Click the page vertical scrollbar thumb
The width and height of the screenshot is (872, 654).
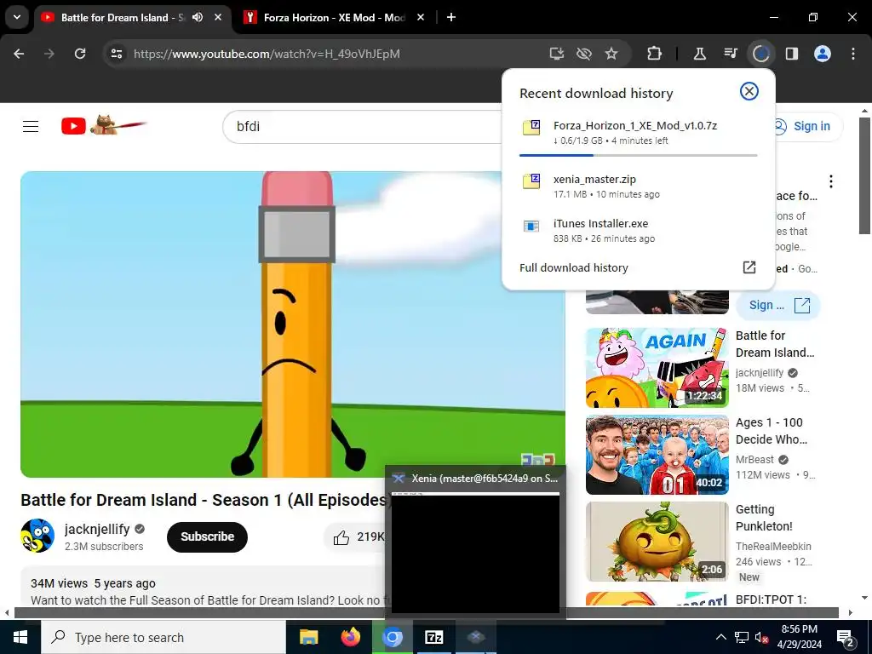(864, 175)
